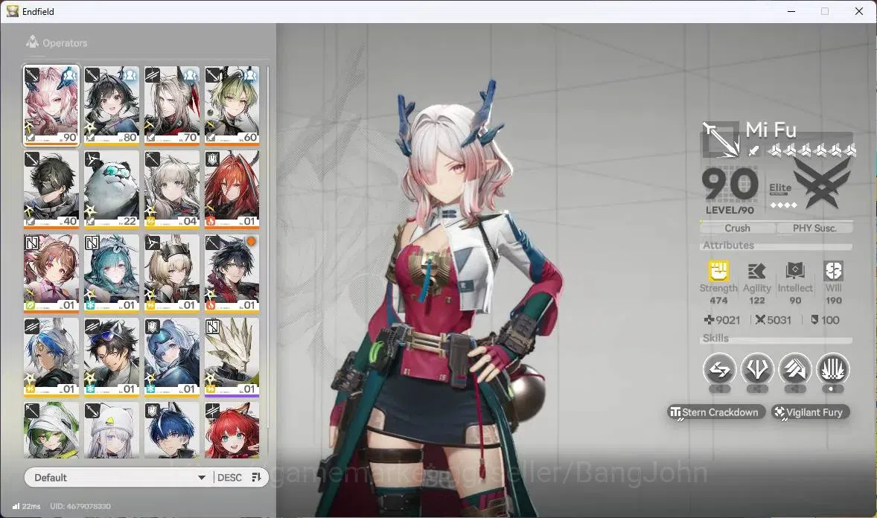Select the blue-streaked white-haired operator card
The height and width of the screenshot is (518, 877).
(x=51, y=357)
